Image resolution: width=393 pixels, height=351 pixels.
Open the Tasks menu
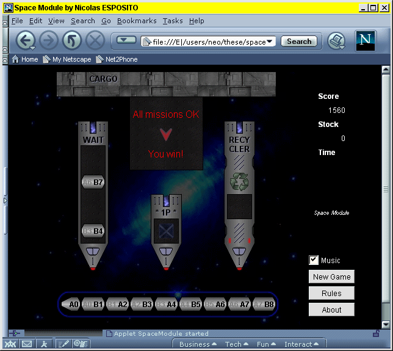[173, 21]
